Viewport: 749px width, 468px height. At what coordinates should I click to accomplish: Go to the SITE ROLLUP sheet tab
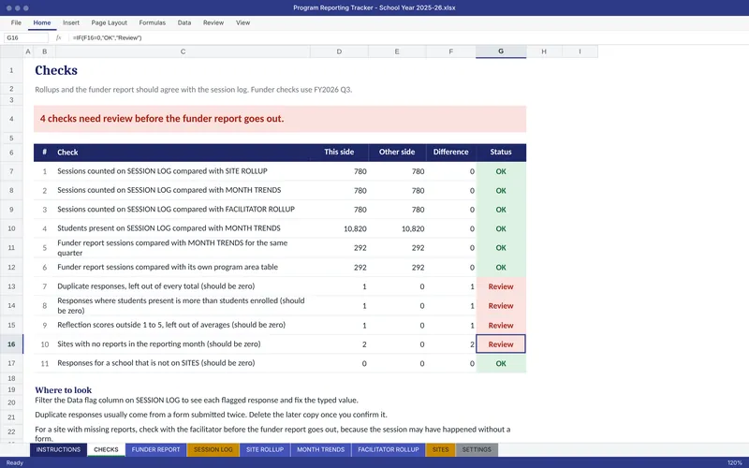coord(265,449)
